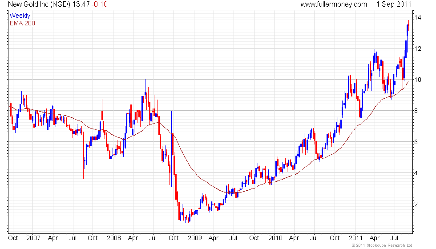
Task: Click the 8 price axis label
Action: pos(416,111)
